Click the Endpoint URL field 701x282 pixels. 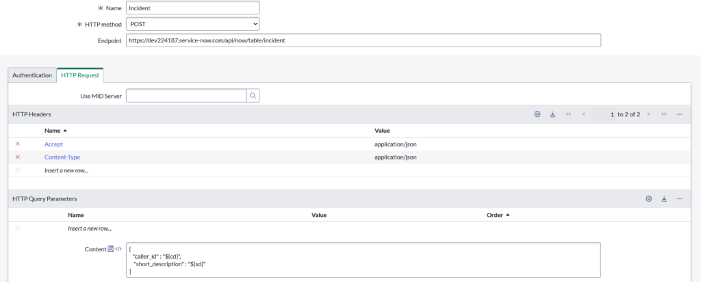363,40
